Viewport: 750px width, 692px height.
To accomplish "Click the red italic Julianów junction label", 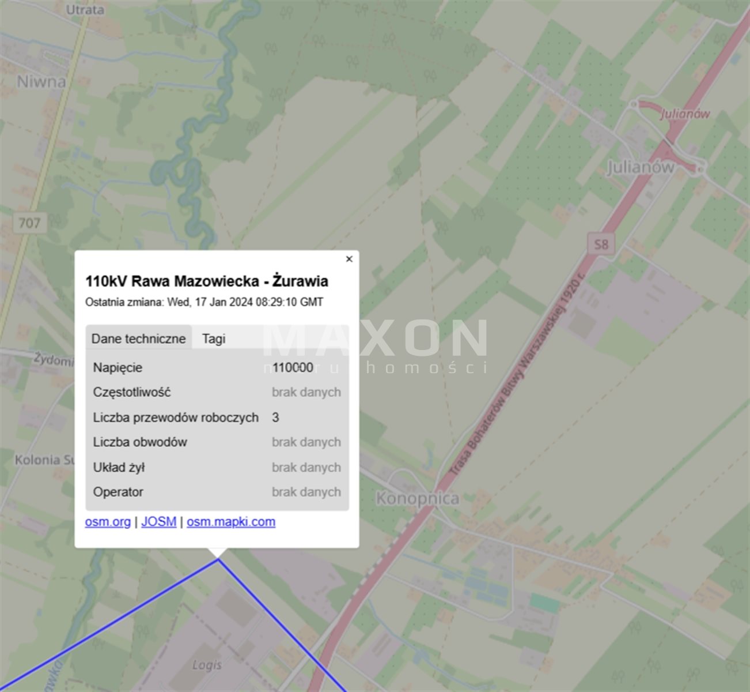I will (x=684, y=114).
